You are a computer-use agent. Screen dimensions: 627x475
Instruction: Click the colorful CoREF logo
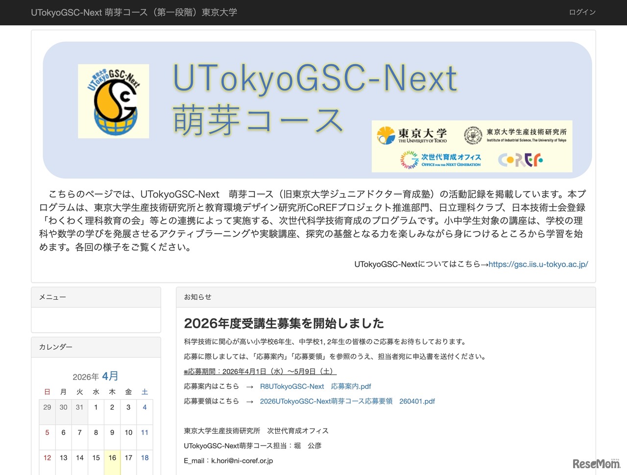[521, 160]
